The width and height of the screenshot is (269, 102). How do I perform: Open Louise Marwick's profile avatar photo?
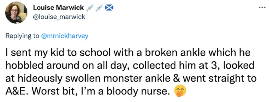click(16, 13)
